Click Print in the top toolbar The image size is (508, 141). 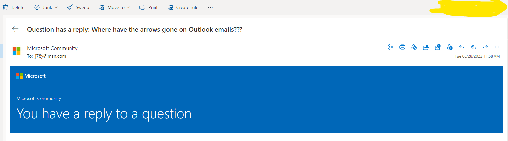tap(149, 7)
